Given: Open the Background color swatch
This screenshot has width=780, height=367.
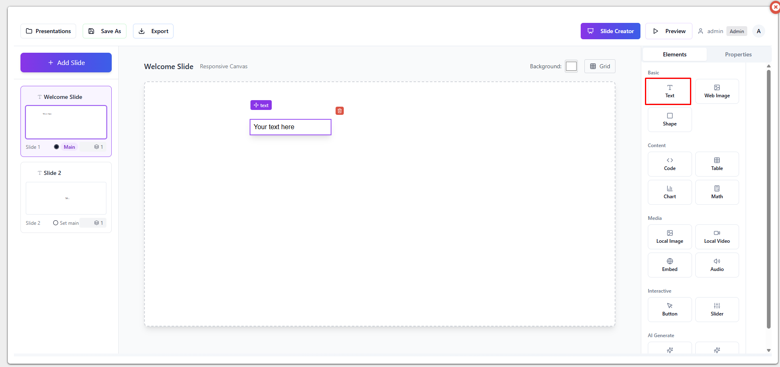Looking at the screenshot, I should 571,66.
